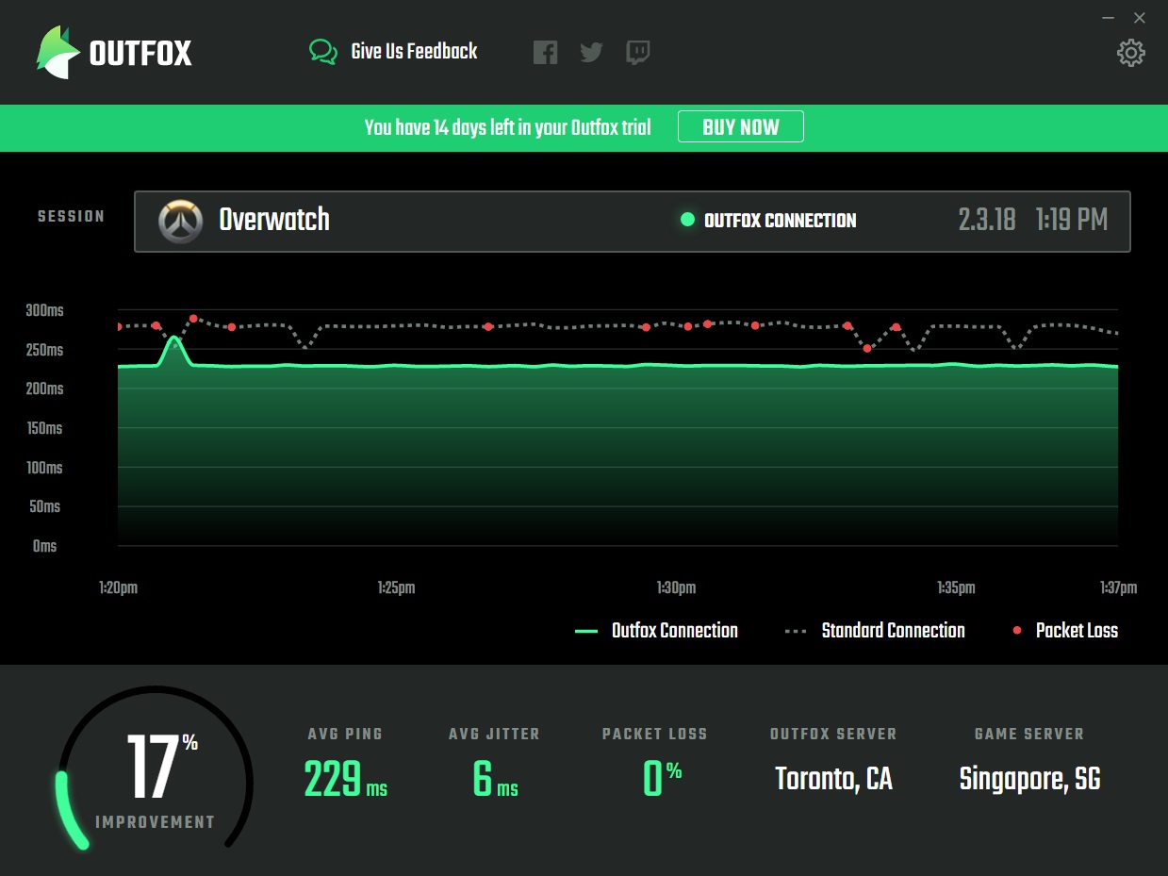Open the Facebook page icon
The width and height of the screenshot is (1168, 876).
[x=545, y=52]
